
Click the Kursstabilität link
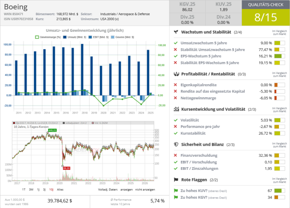[193, 133]
